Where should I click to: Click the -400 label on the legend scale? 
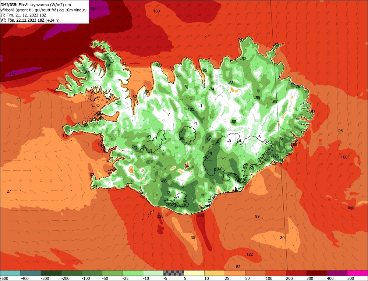tap(24, 279)
